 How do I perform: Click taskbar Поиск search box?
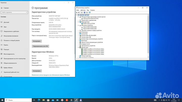tap(18, 100)
